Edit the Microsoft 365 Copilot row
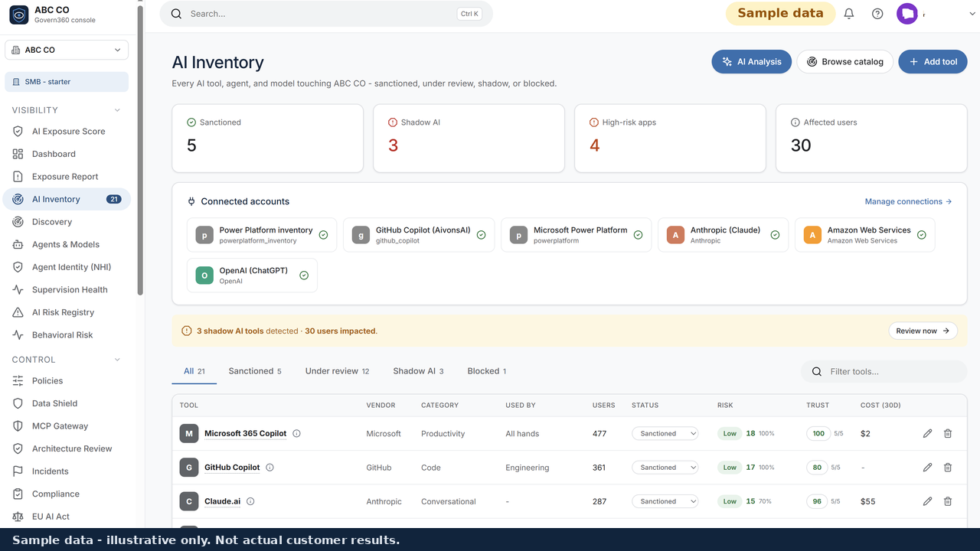 (927, 433)
